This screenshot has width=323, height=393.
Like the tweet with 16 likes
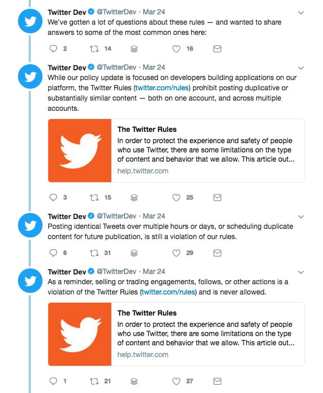coord(176,49)
